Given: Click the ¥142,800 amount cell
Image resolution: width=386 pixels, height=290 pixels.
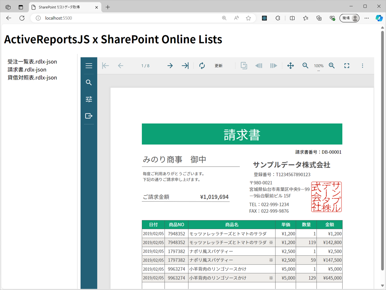Looking at the screenshot, I should click(x=329, y=242).
